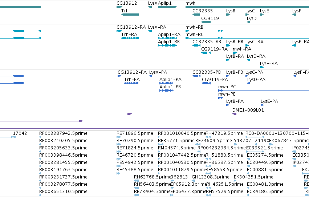The height and width of the screenshot is (197, 309).
Task: Select the mwh-RC transcript label
Action: (195, 35)
